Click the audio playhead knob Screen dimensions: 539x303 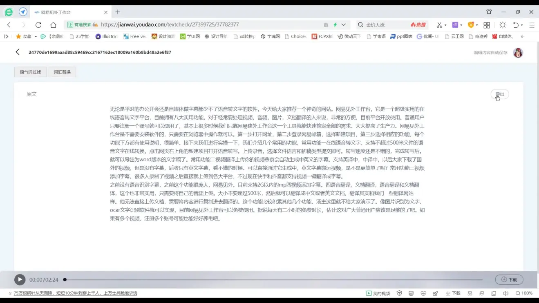point(65,280)
